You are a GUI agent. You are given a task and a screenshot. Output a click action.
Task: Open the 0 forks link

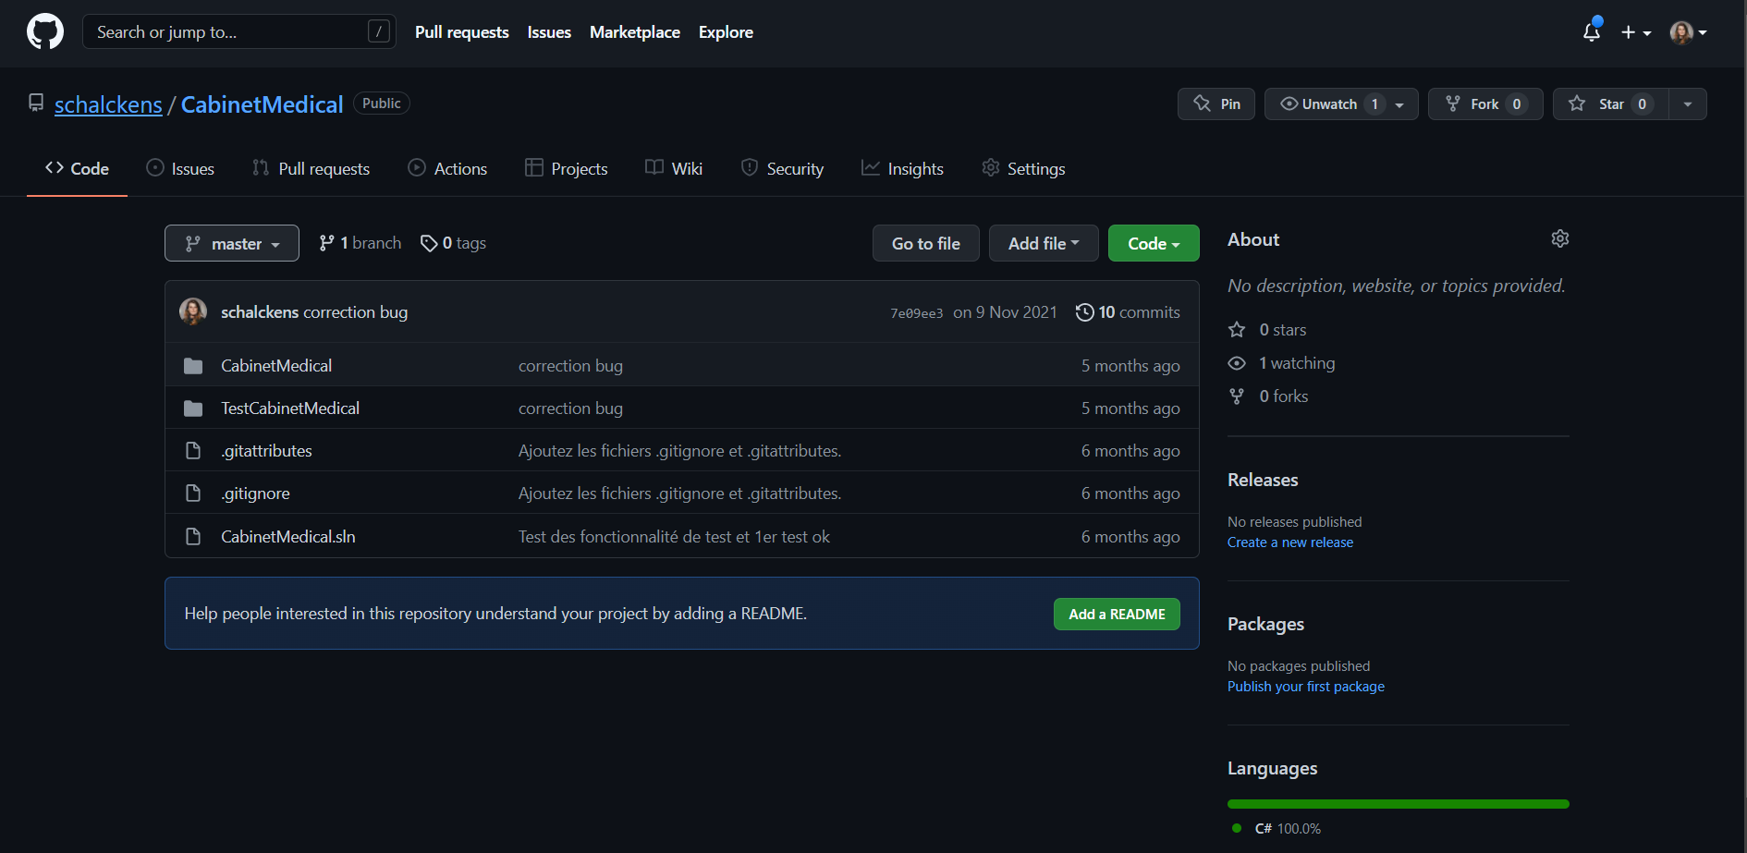(x=1268, y=396)
